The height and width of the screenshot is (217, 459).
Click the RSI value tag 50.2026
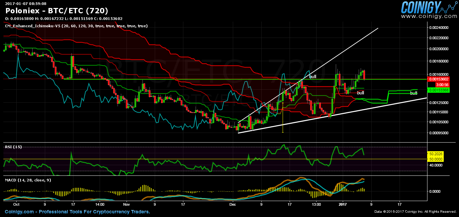[435, 154]
